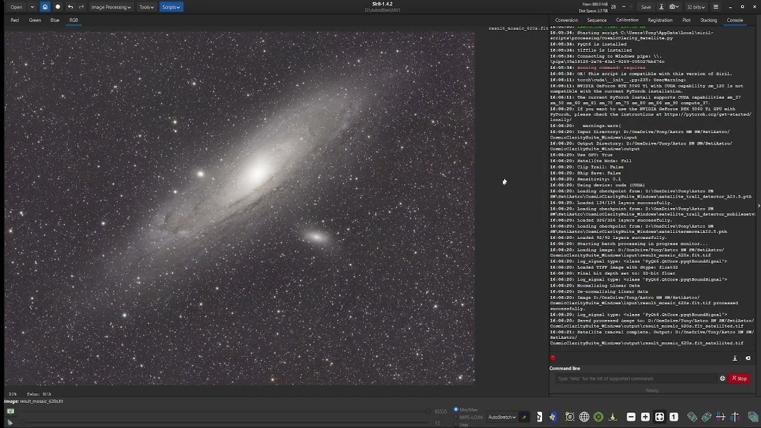This screenshot has height=428, width=761.
Task: Click the command line input field
Action: (636, 379)
